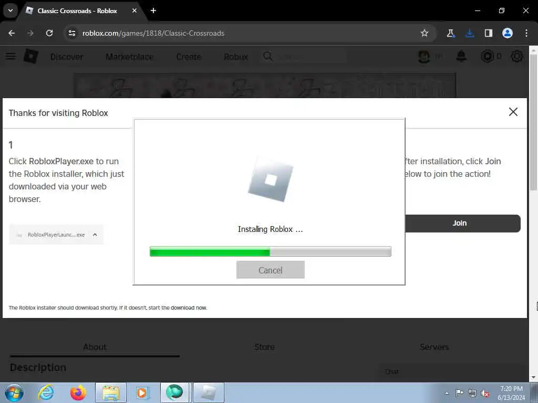The height and width of the screenshot is (403, 538).
Task: Click the taskbar clock showing 7:20 PM
Action: coord(511,393)
